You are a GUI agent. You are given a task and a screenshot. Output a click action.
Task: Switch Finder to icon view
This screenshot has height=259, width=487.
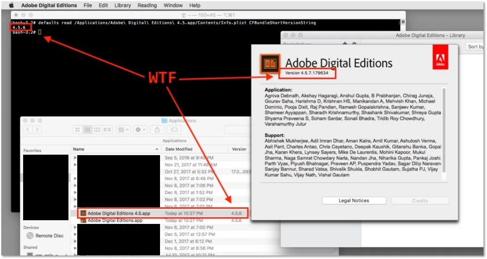[77, 130]
